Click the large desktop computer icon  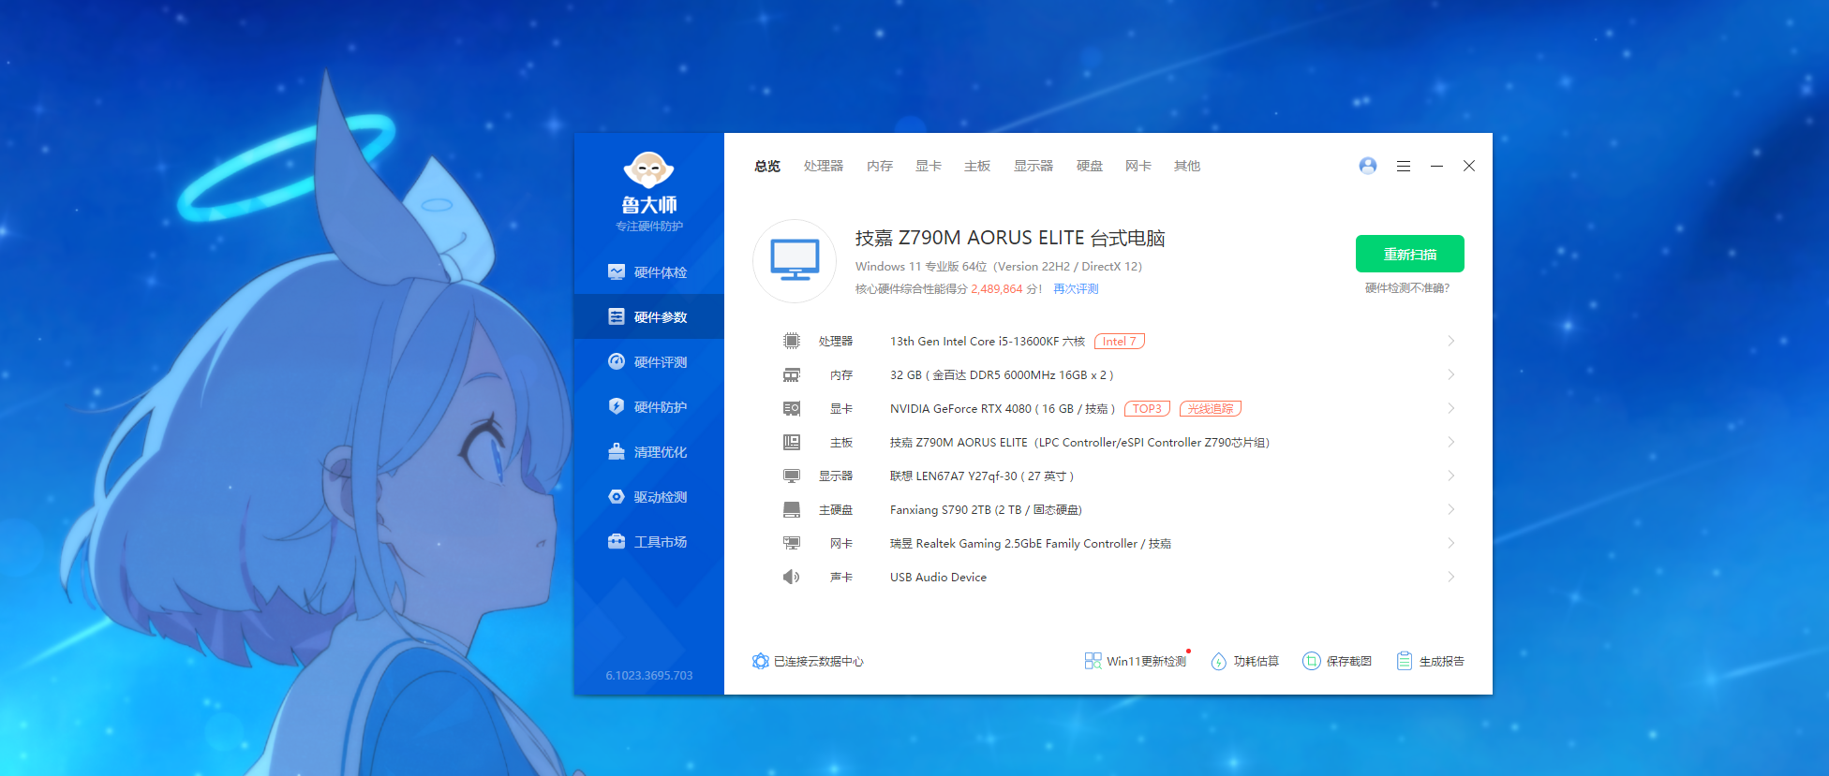point(795,261)
